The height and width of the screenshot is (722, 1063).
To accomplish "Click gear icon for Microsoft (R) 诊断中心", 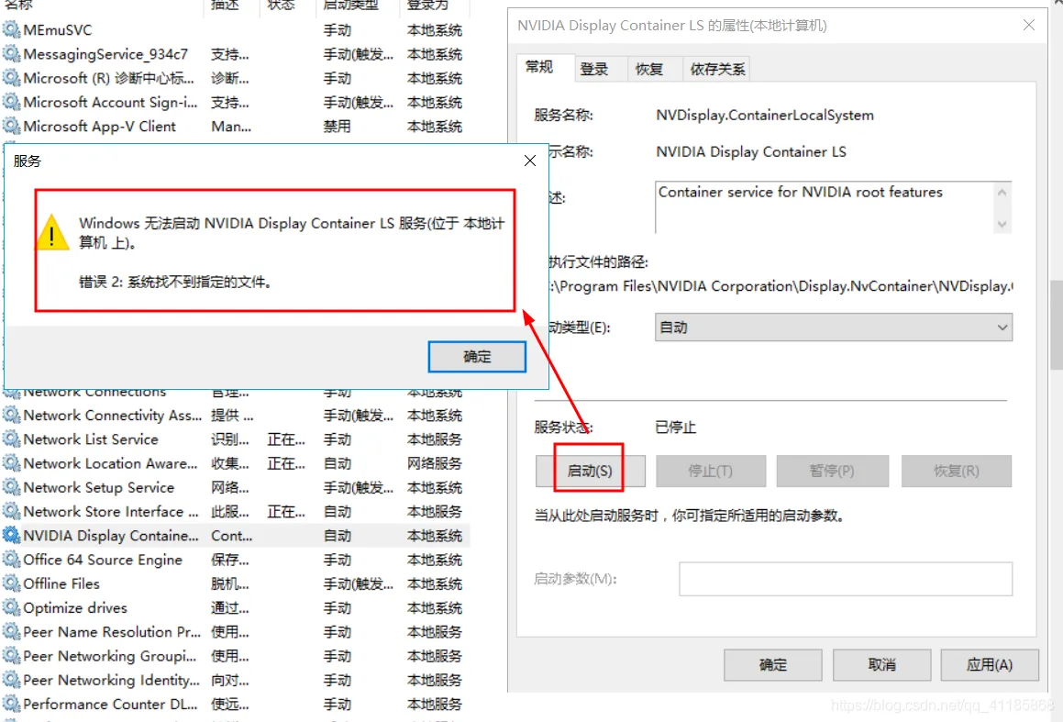I will pyautogui.click(x=11, y=78).
